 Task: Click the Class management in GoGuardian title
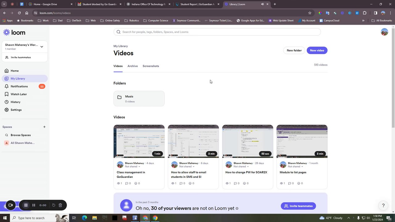(131, 175)
